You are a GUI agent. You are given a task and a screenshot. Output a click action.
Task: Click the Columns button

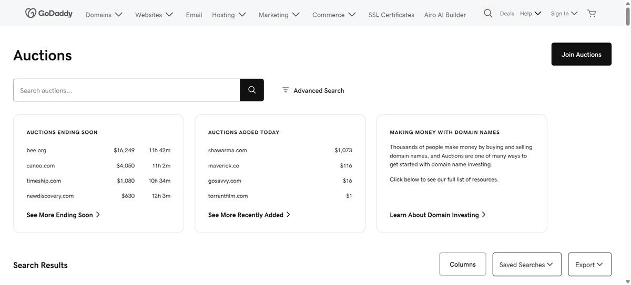click(463, 265)
